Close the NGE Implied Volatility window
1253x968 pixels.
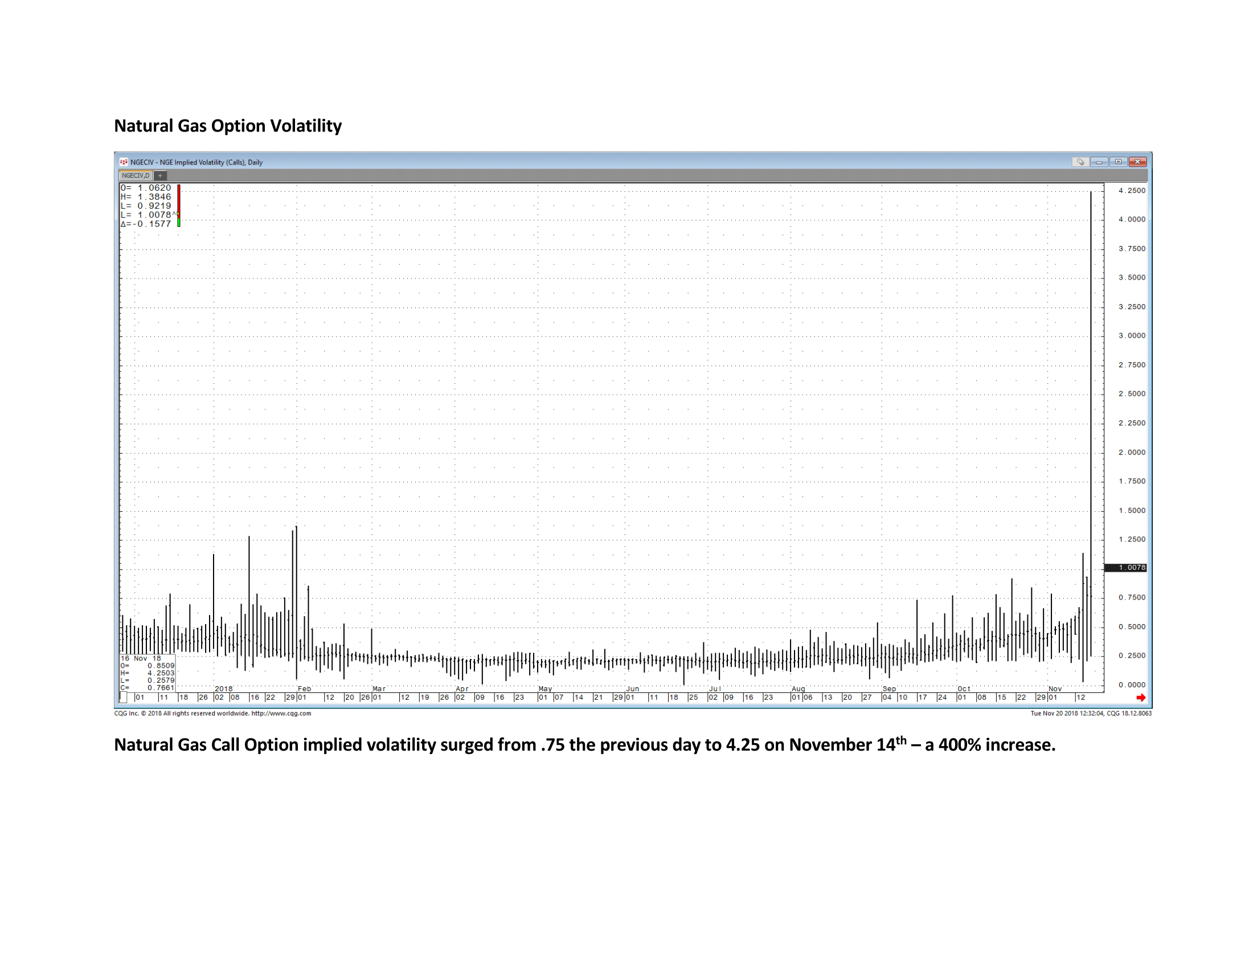point(1138,162)
